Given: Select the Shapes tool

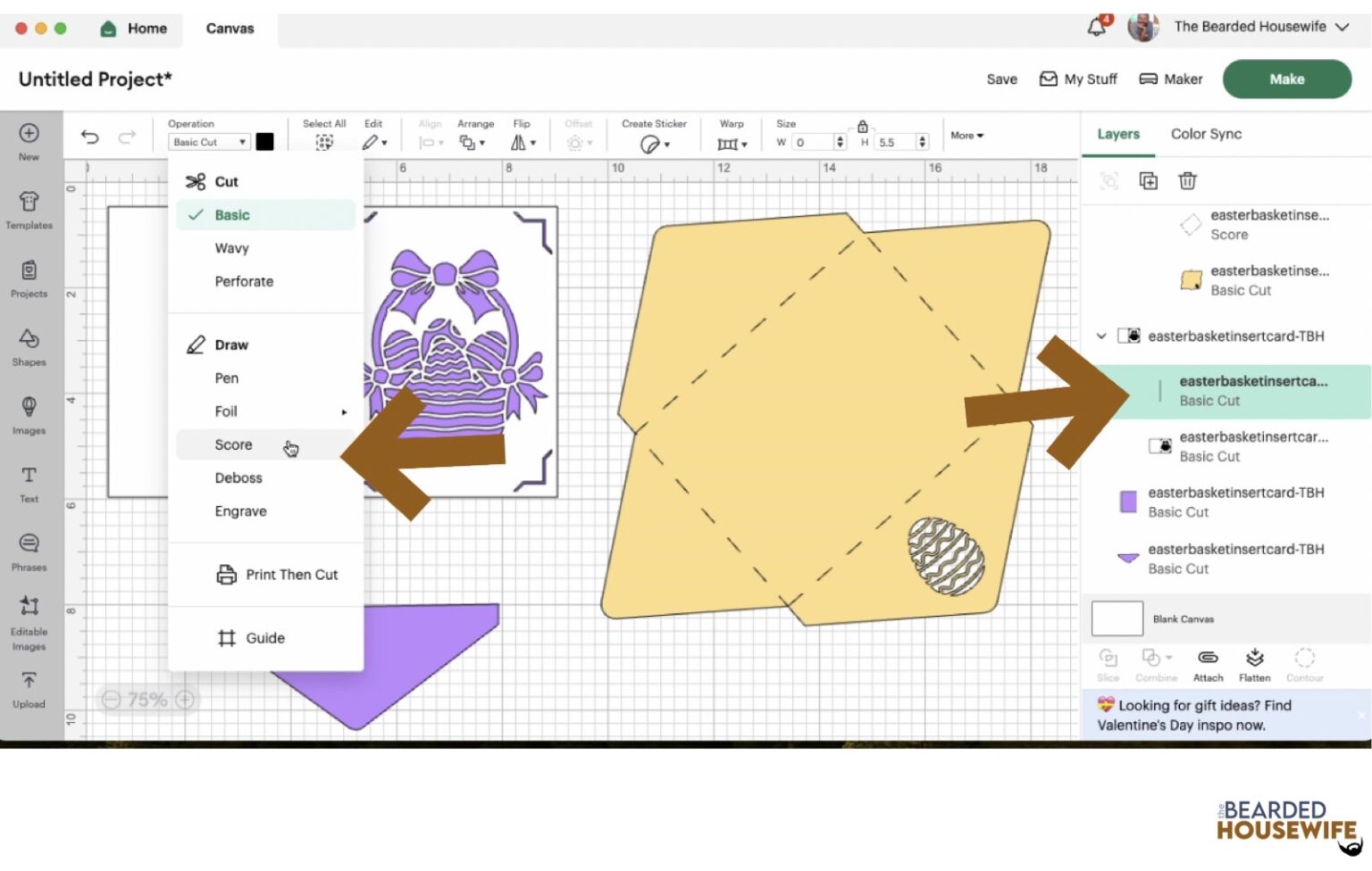Looking at the screenshot, I should pyautogui.click(x=29, y=346).
